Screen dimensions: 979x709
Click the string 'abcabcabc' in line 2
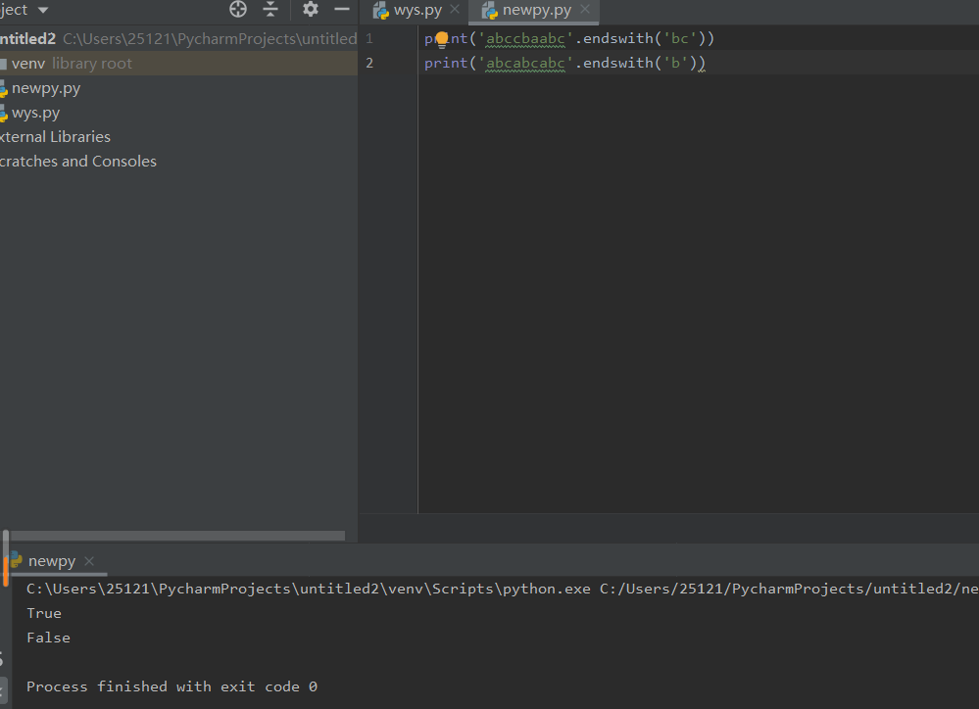tap(525, 63)
